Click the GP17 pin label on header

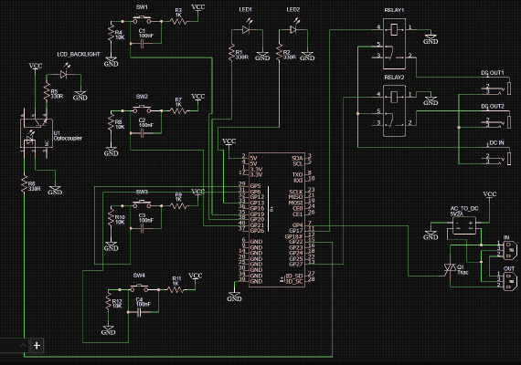pyautogui.click(x=295, y=230)
